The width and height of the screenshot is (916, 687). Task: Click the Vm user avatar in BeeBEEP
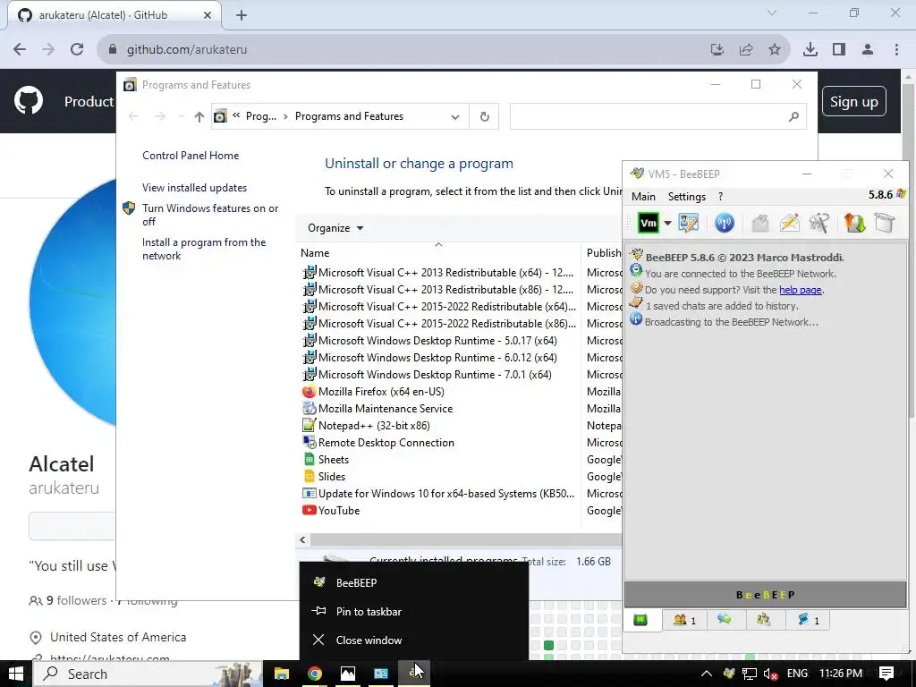[648, 223]
